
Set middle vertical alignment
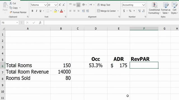[x=74, y=5]
